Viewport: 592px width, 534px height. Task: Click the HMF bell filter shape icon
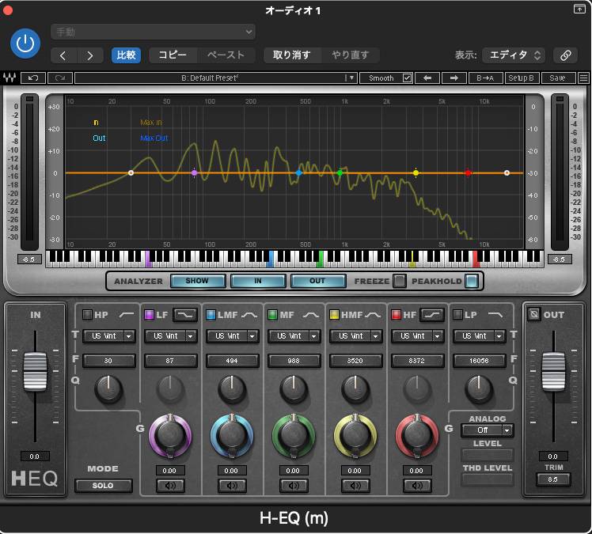(373, 315)
